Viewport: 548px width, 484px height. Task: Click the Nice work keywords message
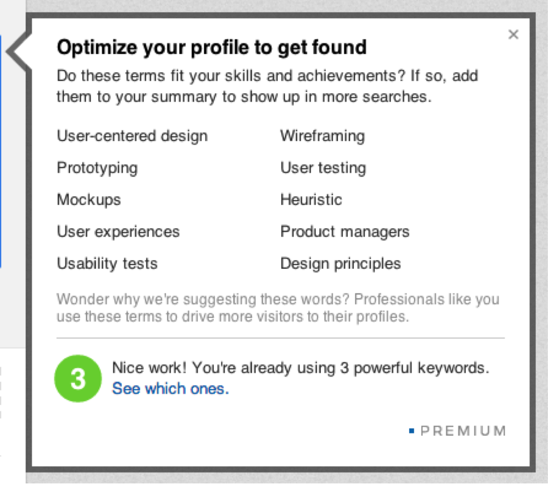click(x=300, y=368)
